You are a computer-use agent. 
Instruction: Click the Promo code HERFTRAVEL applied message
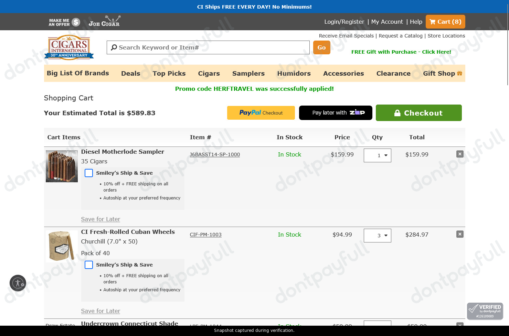254,89
